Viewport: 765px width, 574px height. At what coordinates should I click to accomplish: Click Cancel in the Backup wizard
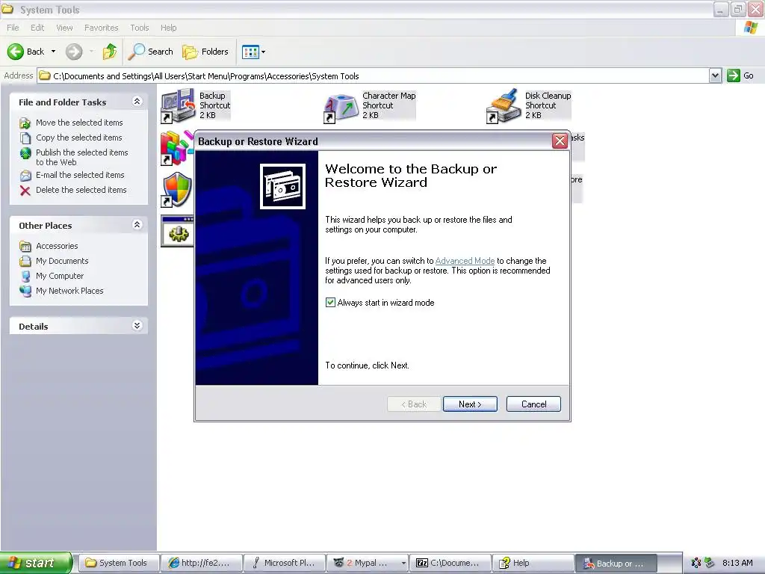tap(533, 404)
